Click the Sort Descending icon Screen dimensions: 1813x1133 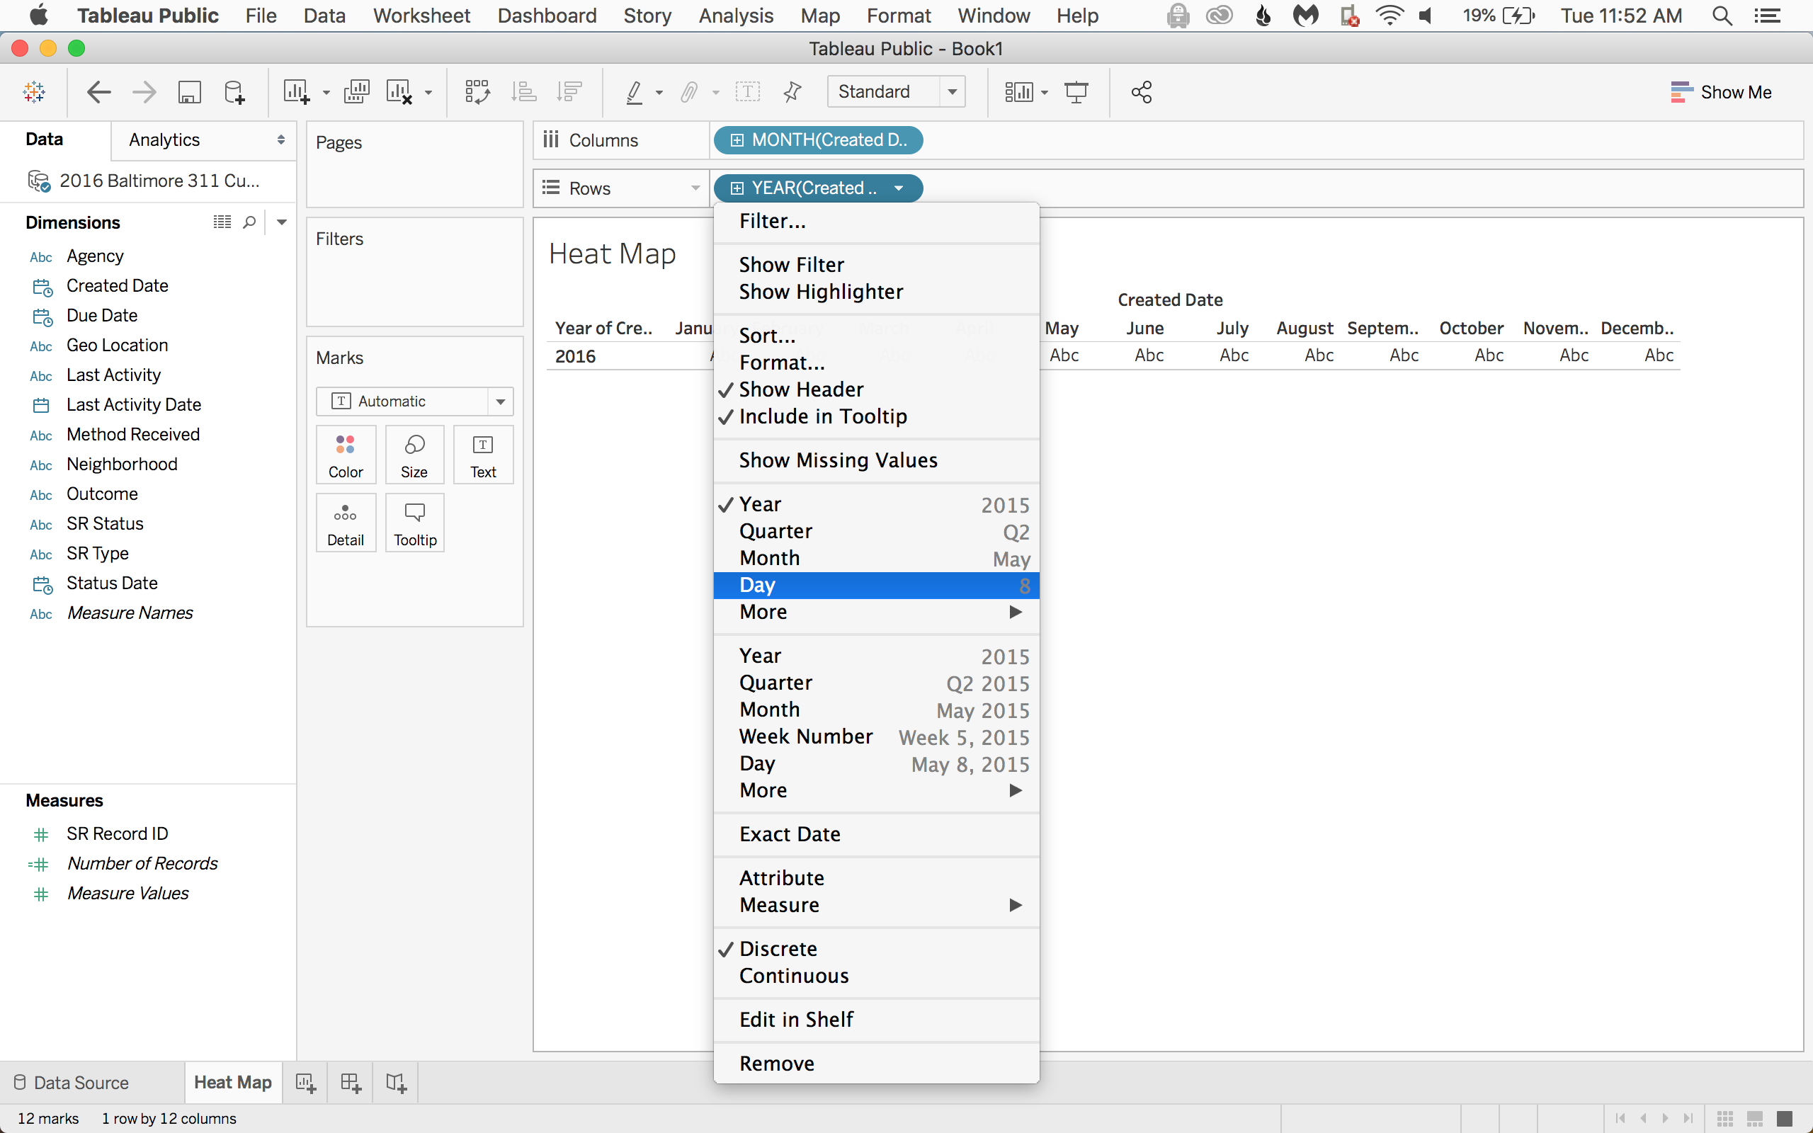(x=569, y=92)
